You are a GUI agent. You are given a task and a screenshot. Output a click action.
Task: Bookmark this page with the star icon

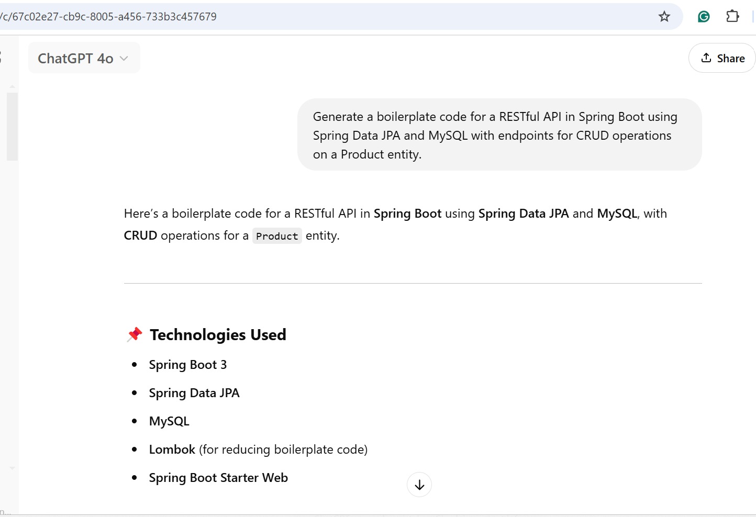pos(664,17)
